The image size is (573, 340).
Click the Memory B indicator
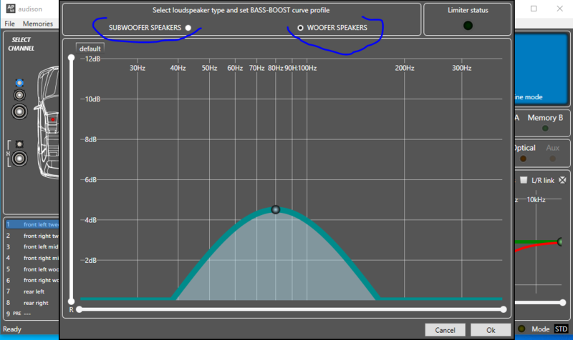click(545, 129)
